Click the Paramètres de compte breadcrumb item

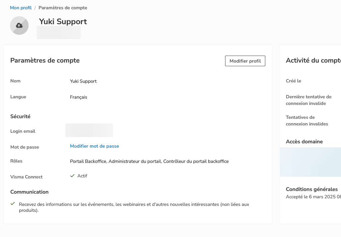pos(63,8)
